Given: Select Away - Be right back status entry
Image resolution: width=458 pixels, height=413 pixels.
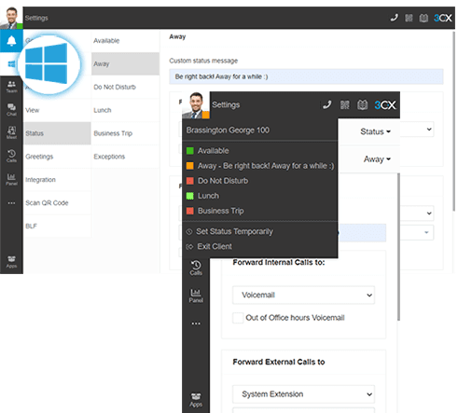Looking at the screenshot, I should click(260, 166).
